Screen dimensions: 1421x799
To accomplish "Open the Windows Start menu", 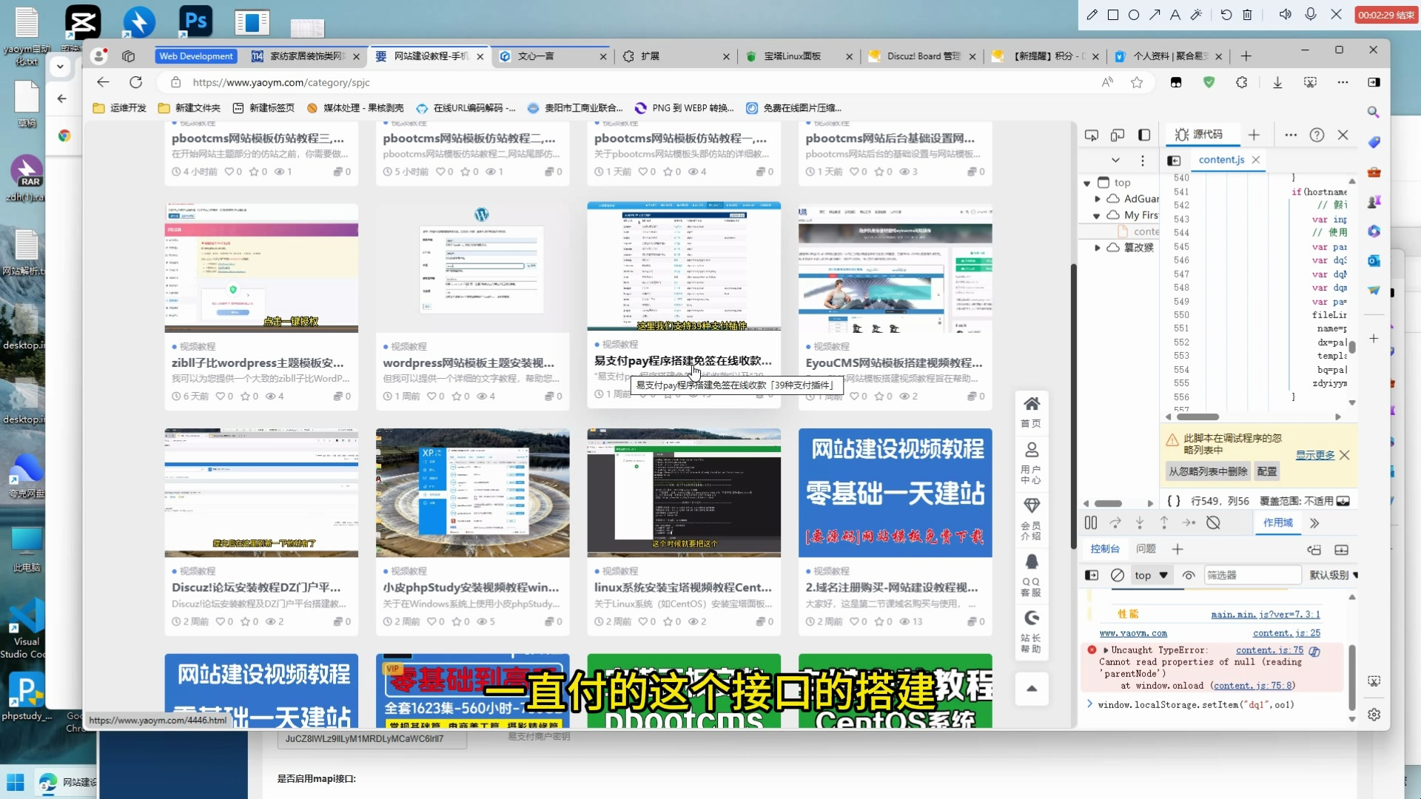I will click(x=16, y=782).
